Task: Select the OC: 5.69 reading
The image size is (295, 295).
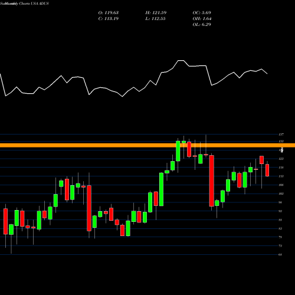Action: (x=202, y=13)
